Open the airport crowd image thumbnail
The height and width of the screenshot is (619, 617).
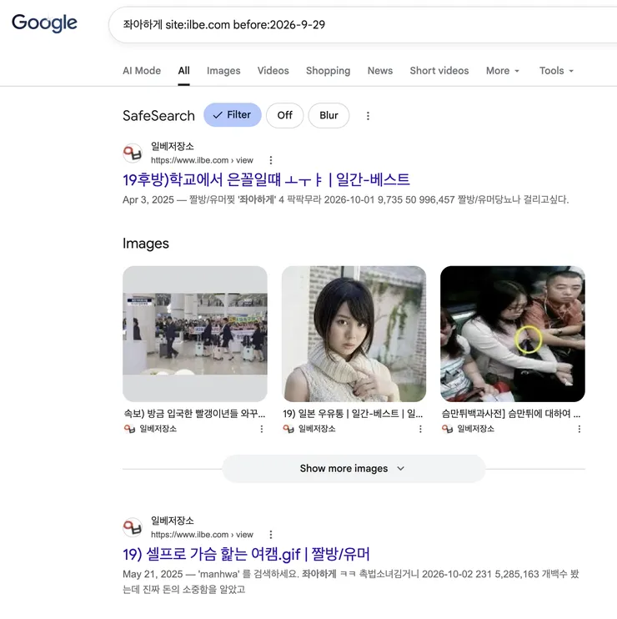coord(195,334)
